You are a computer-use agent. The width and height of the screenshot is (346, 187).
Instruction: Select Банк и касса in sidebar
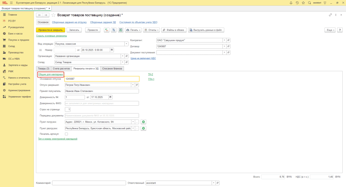click(x=15, y=33)
